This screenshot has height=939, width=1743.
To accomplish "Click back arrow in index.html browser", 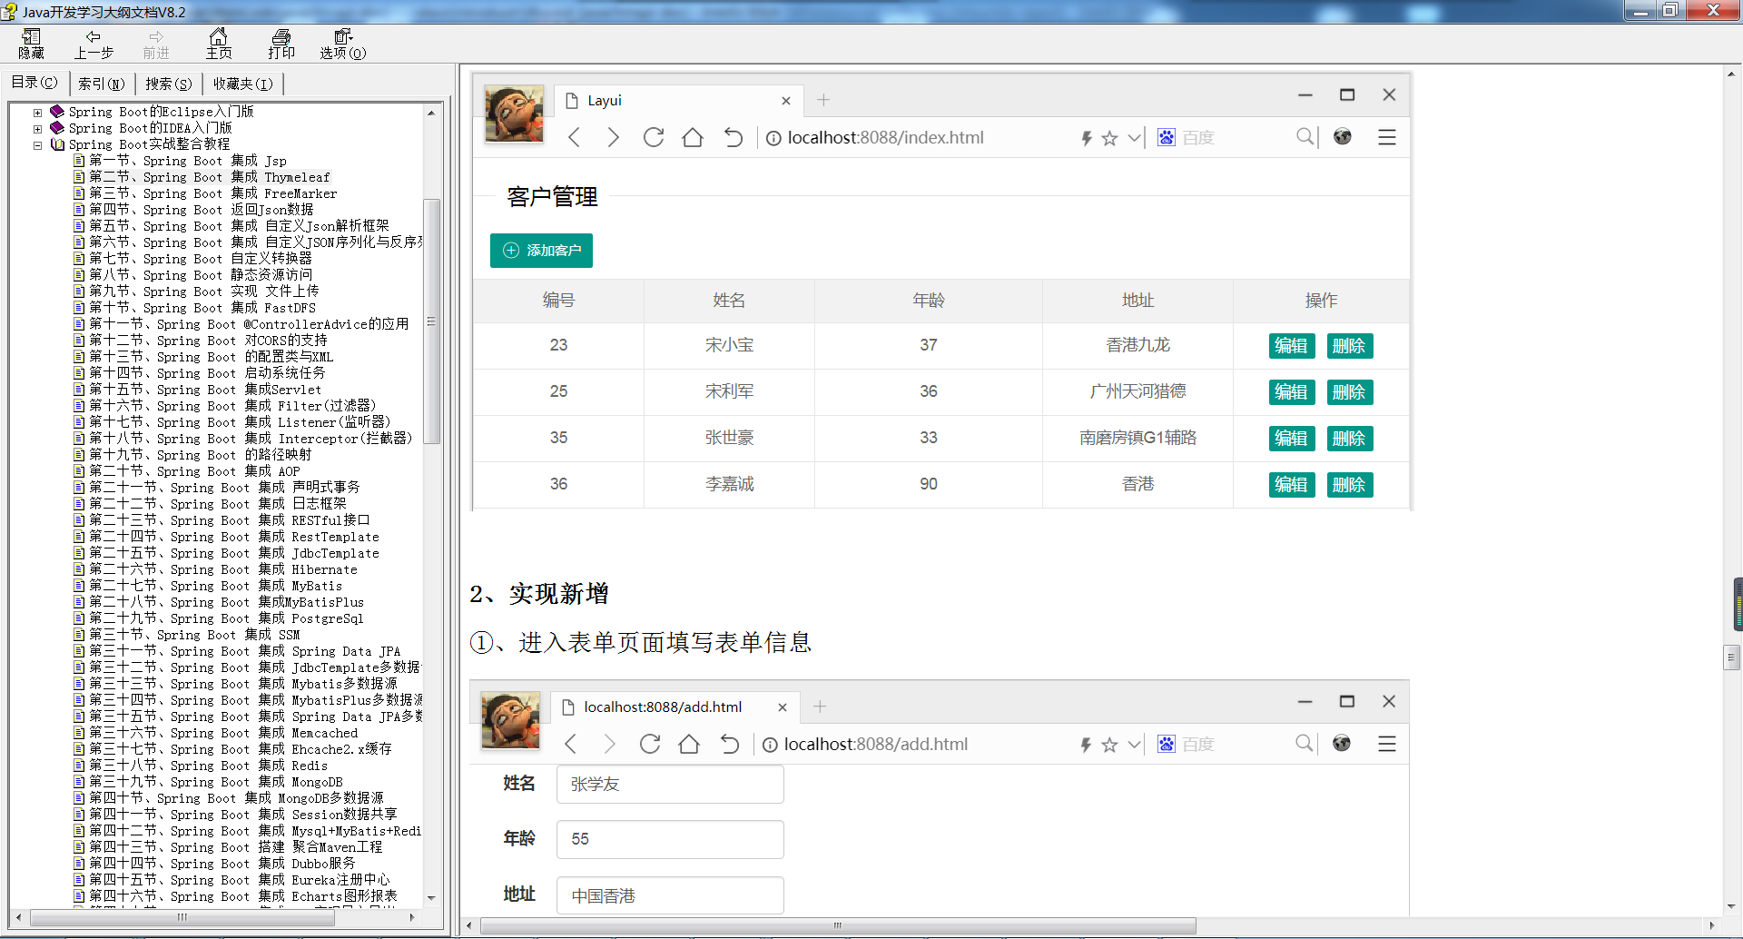I will click(x=574, y=137).
